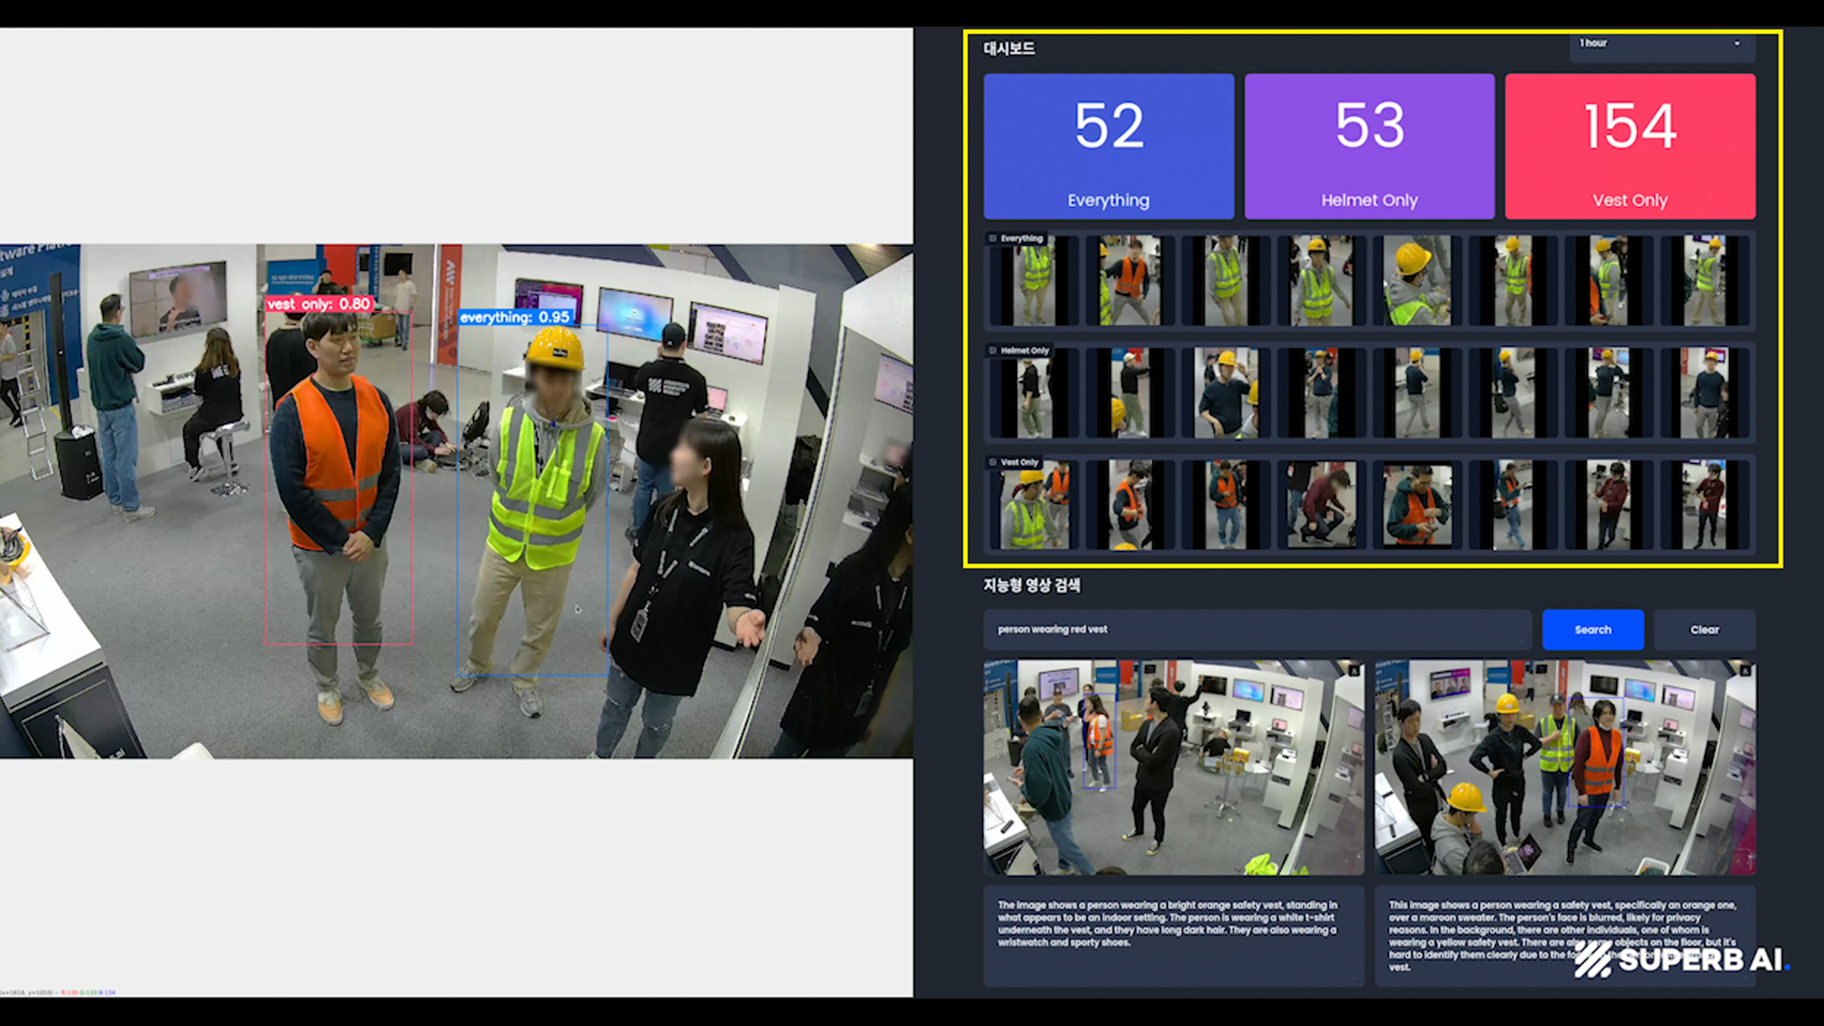Click the dropdown arrow next to 1 hour
Image resolution: width=1824 pixels, height=1026 pixels.
[x=1736, y=44]
